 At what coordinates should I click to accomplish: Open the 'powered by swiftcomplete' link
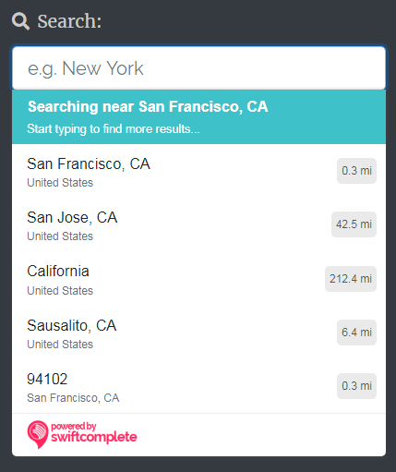82,434
